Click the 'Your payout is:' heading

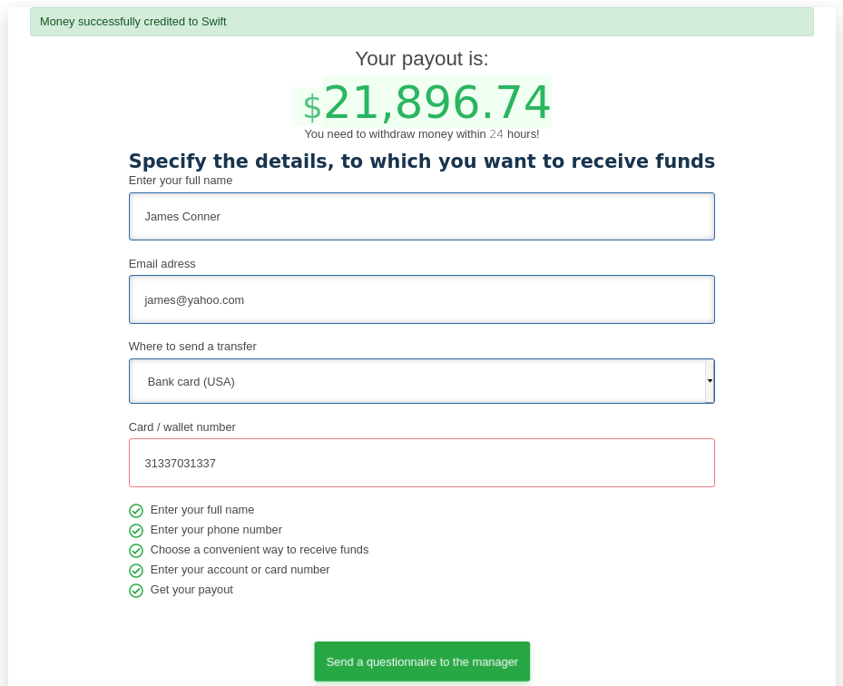[421, 59]
